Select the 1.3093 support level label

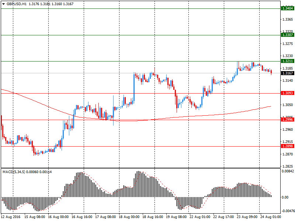pos(288,93)
